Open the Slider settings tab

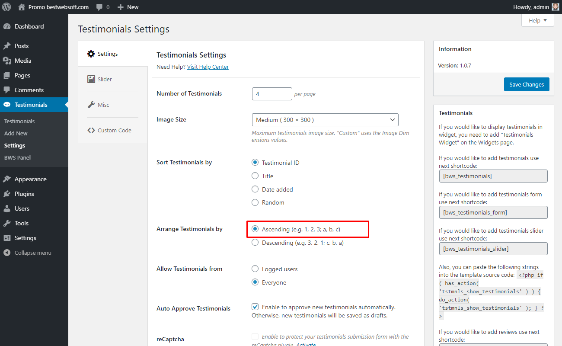pyautogui.click(x=112, y=79)
